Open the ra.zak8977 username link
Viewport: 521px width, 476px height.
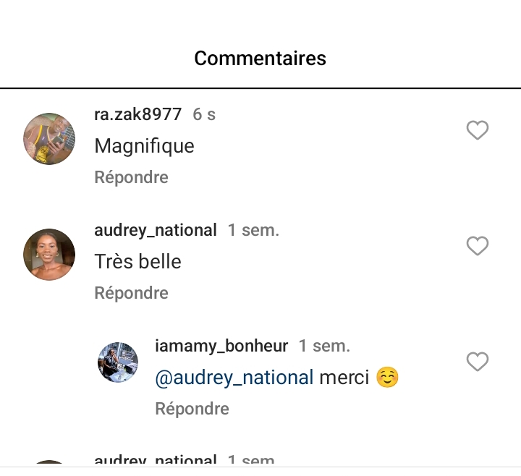tap(137, 114)
